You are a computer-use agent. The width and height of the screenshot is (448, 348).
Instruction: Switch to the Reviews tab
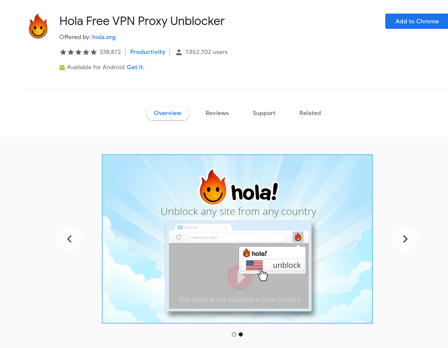coord(217,113)
